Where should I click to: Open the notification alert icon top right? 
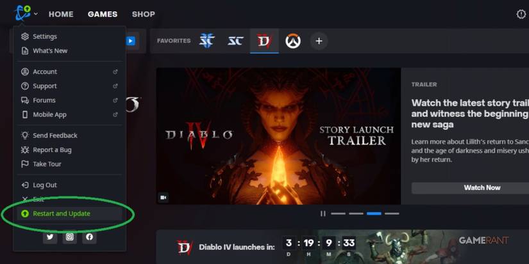coord(521,14)
